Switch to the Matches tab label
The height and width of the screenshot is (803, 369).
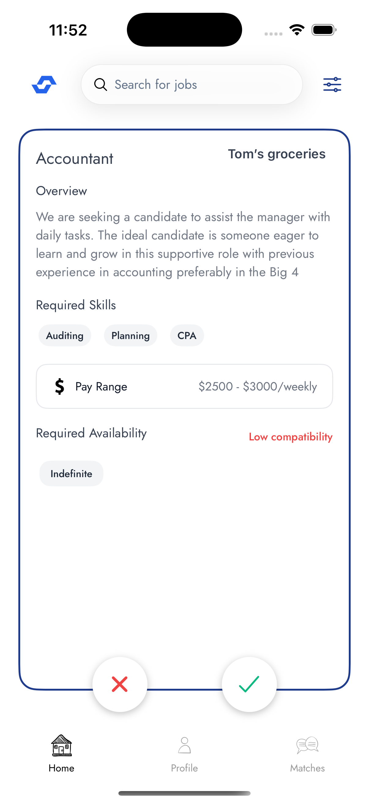307,768
